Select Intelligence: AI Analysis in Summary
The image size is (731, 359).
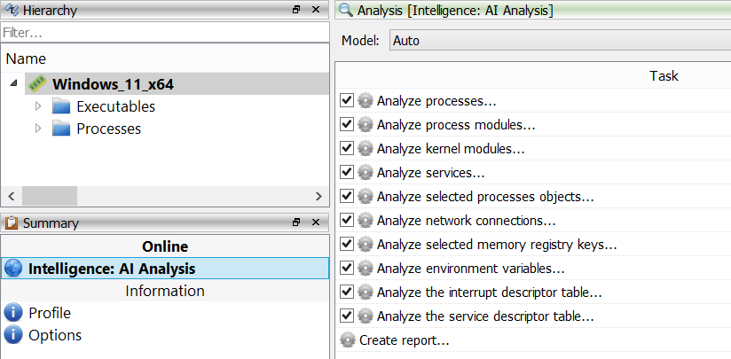pos(112,269)
